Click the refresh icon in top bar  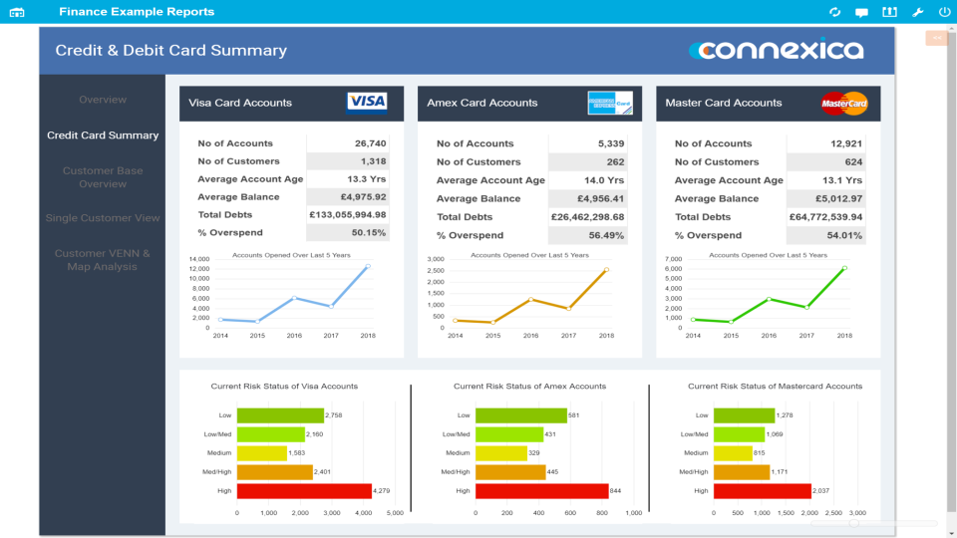click(834, 12)
